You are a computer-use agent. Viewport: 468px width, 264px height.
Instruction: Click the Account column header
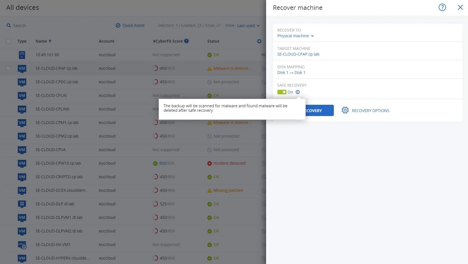click(106, 41)
